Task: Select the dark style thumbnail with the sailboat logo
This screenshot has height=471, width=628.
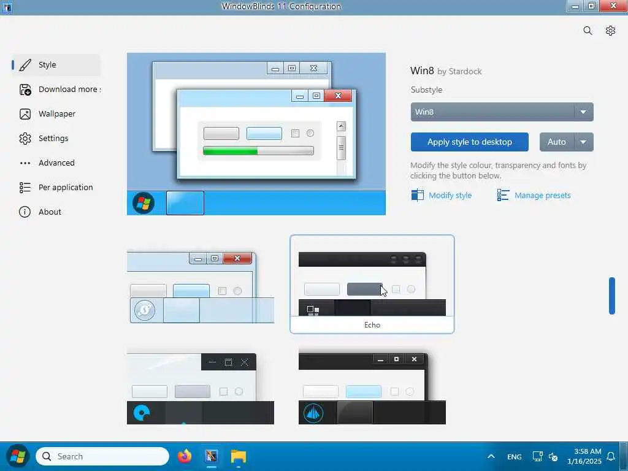Action: pyautogui.click(x=372, y=388)
